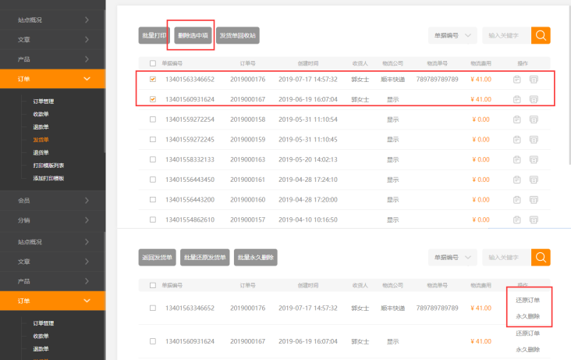Open the 单据编号 dropdown above upper table

(452, 35)
